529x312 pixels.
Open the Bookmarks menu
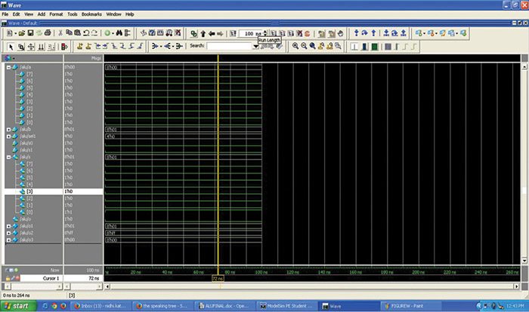pyautogui.click(x=93, y=14)
